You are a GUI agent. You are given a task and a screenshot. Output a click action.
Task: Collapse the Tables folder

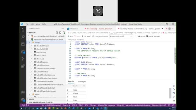point(29,42)
